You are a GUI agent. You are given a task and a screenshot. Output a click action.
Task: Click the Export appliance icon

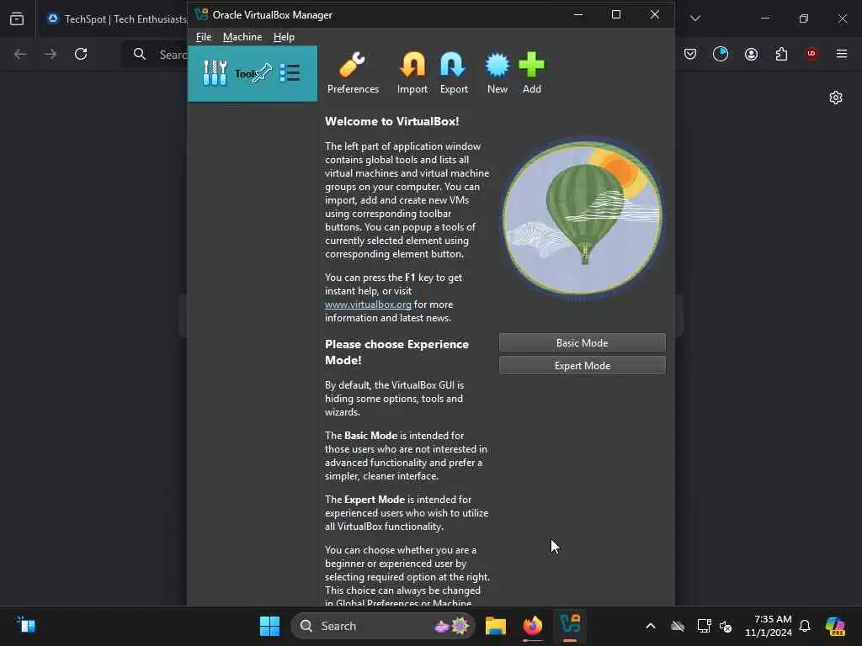tap(454, 72)
